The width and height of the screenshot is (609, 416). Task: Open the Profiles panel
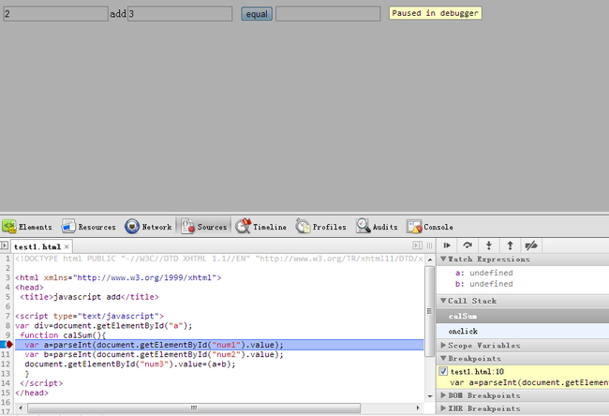tap(320, 227)
